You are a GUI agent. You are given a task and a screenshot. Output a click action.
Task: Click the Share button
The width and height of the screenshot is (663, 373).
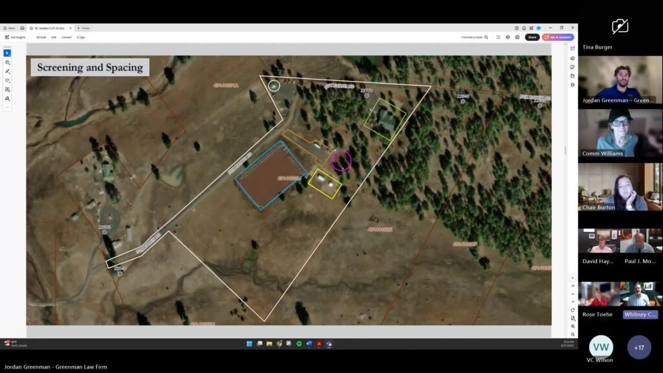532,38
